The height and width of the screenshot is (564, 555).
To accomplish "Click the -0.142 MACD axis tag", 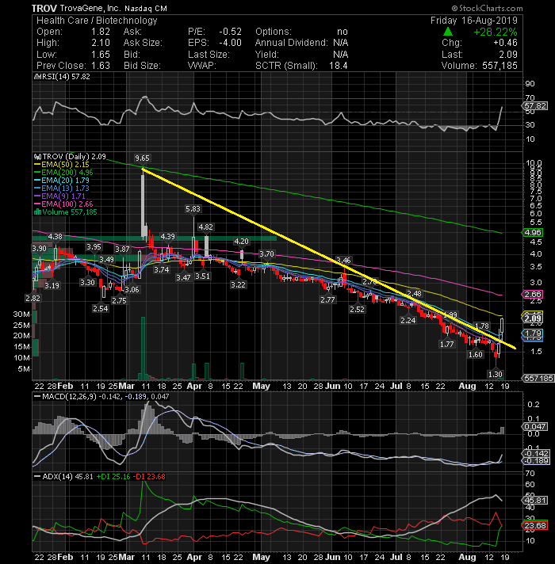I will point(535,453).
